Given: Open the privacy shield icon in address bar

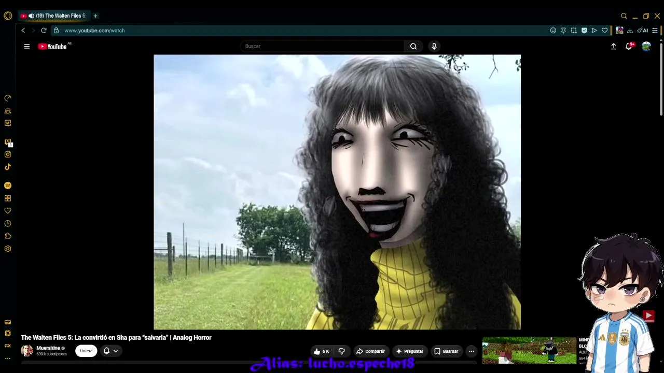Looking at the screenshot, I should [584, 31].
